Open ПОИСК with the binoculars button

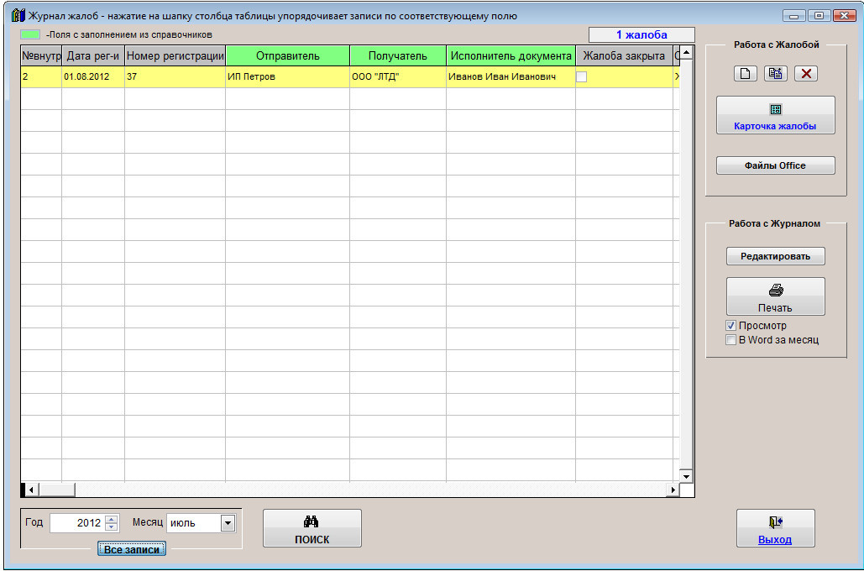point(312,528)
